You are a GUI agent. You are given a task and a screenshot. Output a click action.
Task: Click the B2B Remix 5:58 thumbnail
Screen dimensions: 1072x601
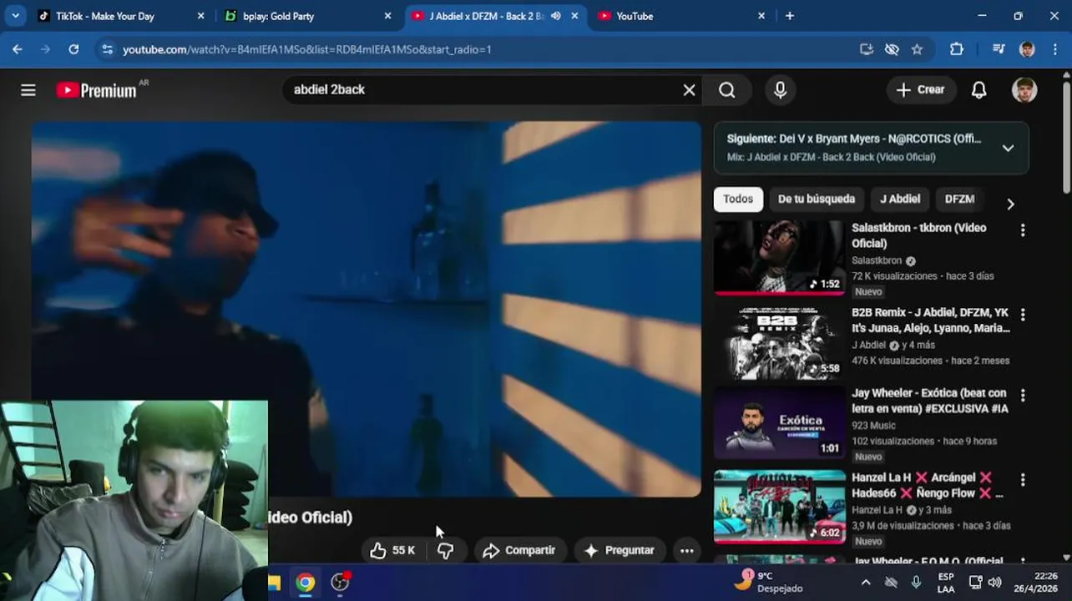coord(780,342)
